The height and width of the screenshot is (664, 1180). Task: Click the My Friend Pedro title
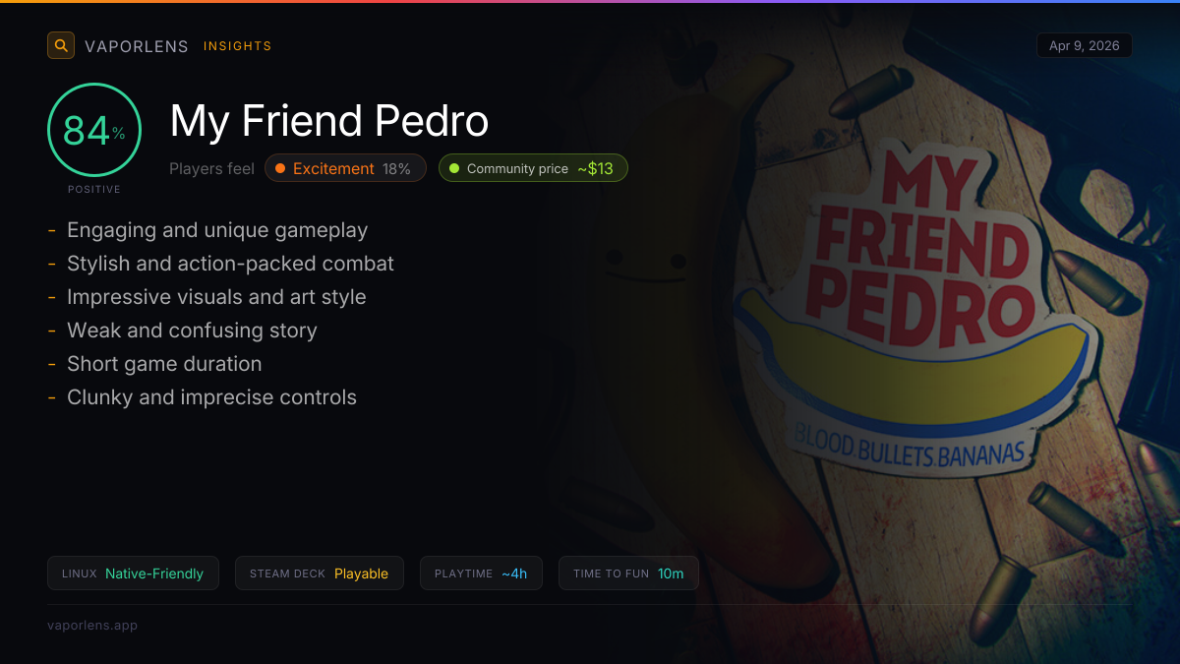pos(329,121)
